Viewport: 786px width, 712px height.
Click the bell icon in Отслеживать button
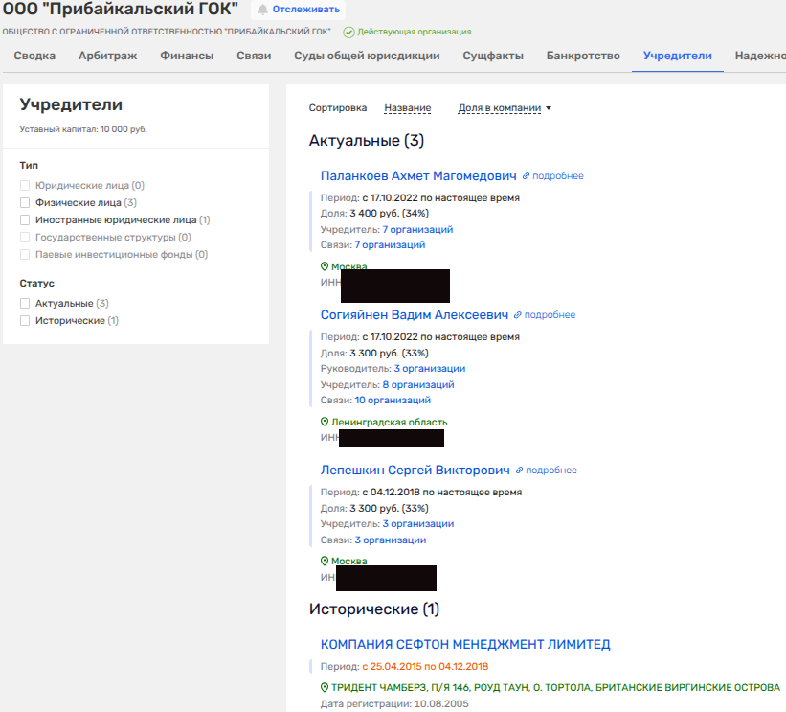pos(262,10)
